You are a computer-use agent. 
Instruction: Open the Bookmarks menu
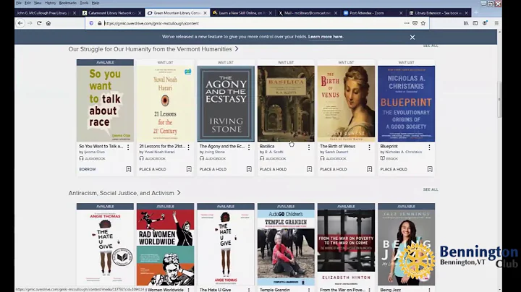(68, 3)
